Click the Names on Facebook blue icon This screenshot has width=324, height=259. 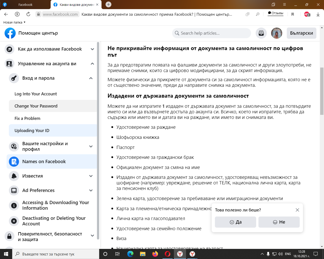pos(14,162)
